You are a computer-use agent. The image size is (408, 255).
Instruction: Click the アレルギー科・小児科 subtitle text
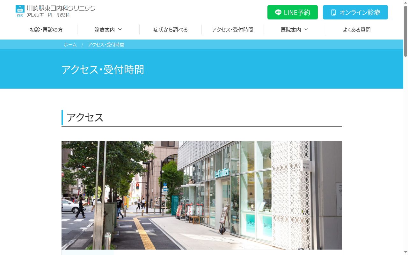tap(48, 15)
